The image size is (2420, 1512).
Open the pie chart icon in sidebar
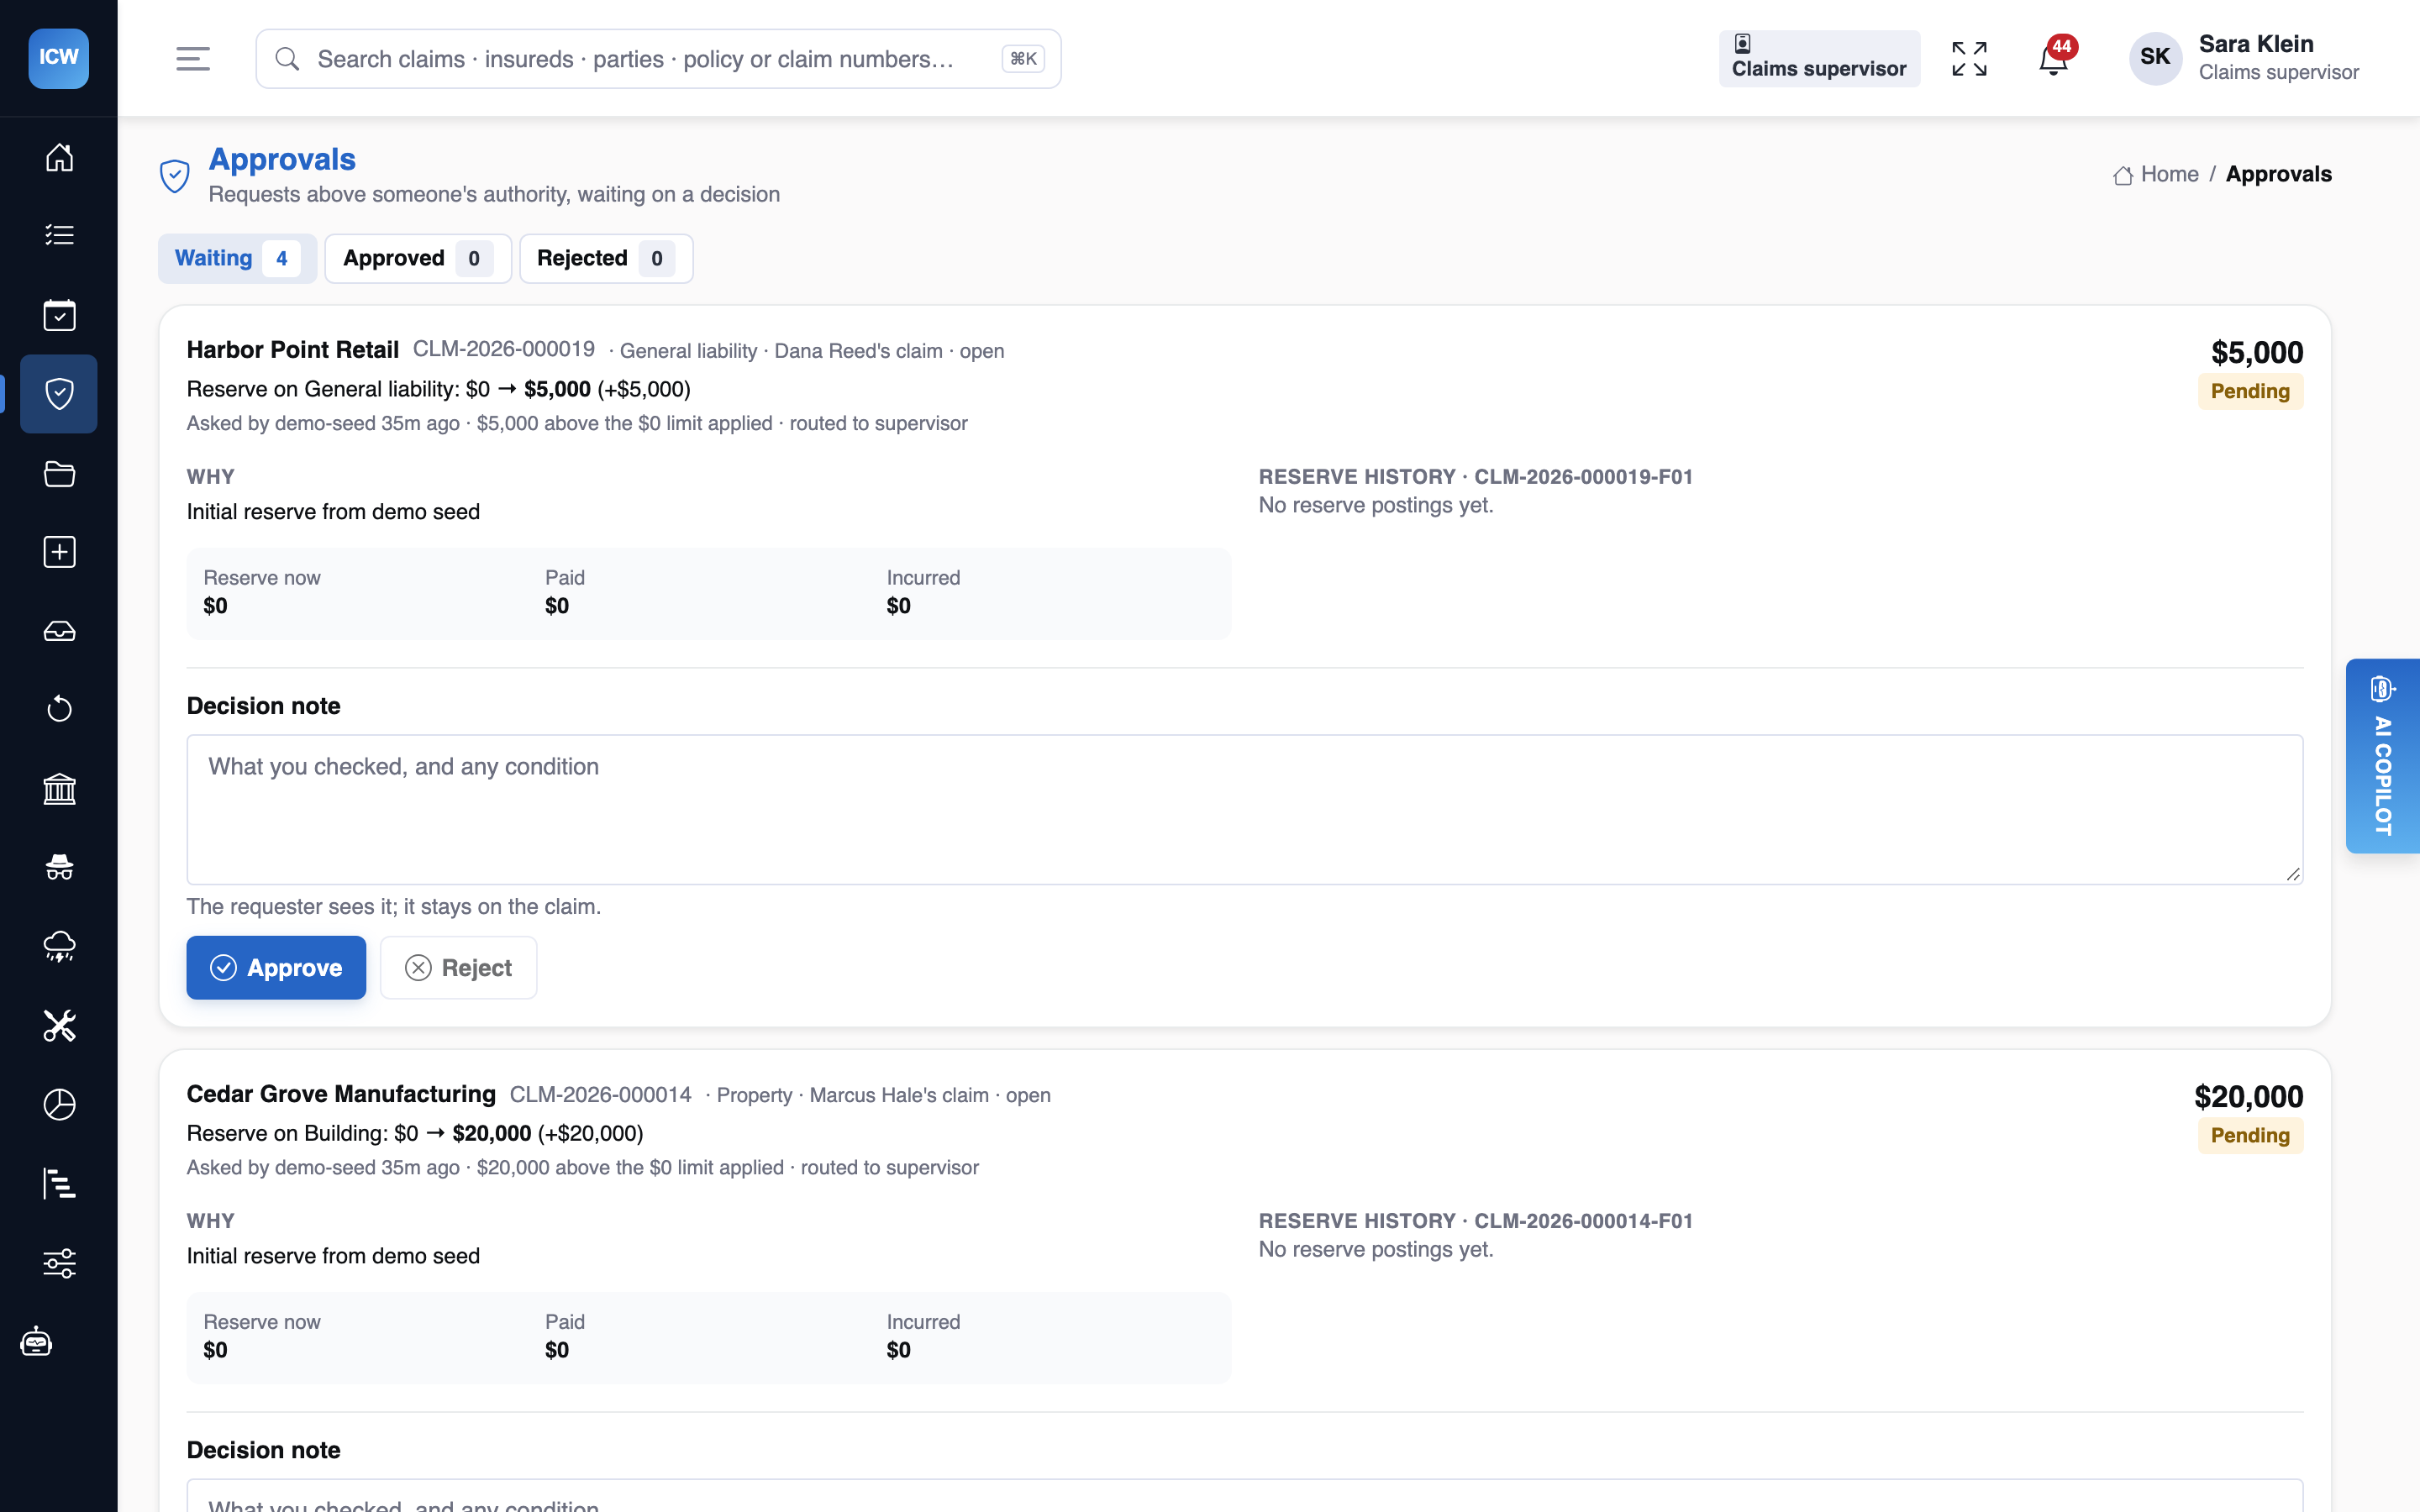point(59,1104)
